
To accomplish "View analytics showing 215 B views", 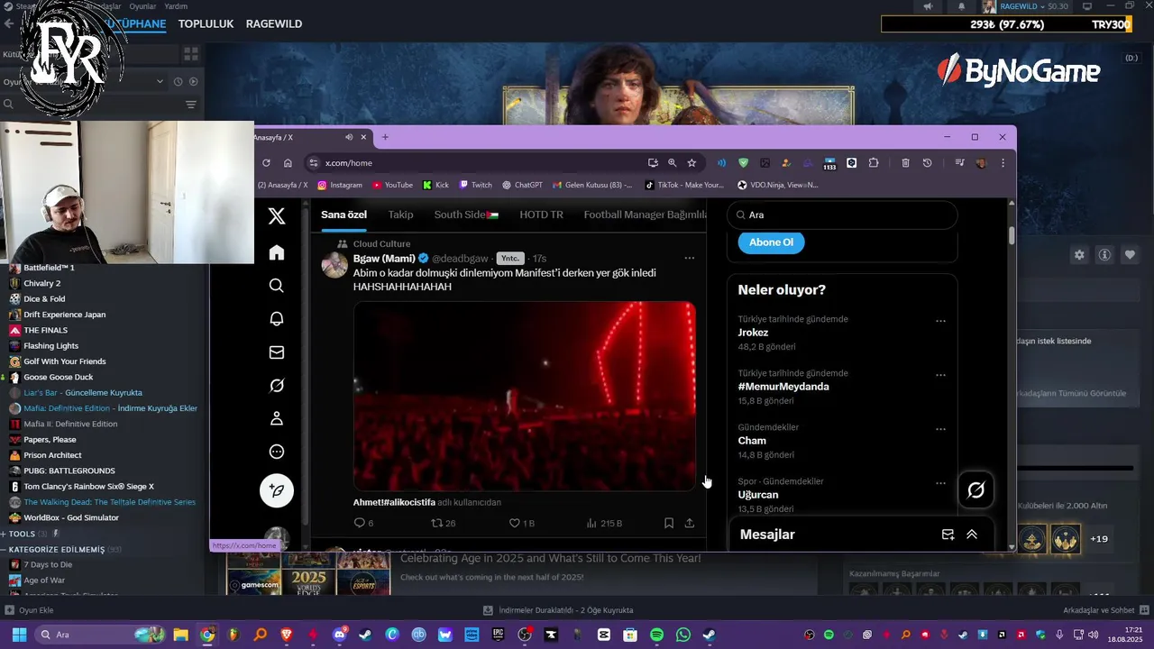I will (604, 523).
